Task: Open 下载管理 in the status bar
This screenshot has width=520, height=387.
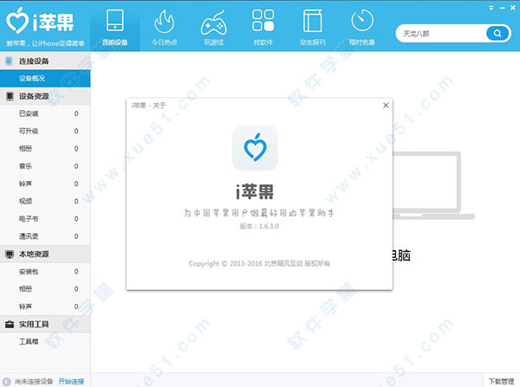Action: click(501, 382)
